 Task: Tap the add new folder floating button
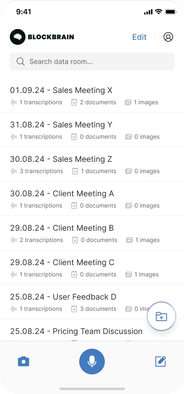click(161, 316)
